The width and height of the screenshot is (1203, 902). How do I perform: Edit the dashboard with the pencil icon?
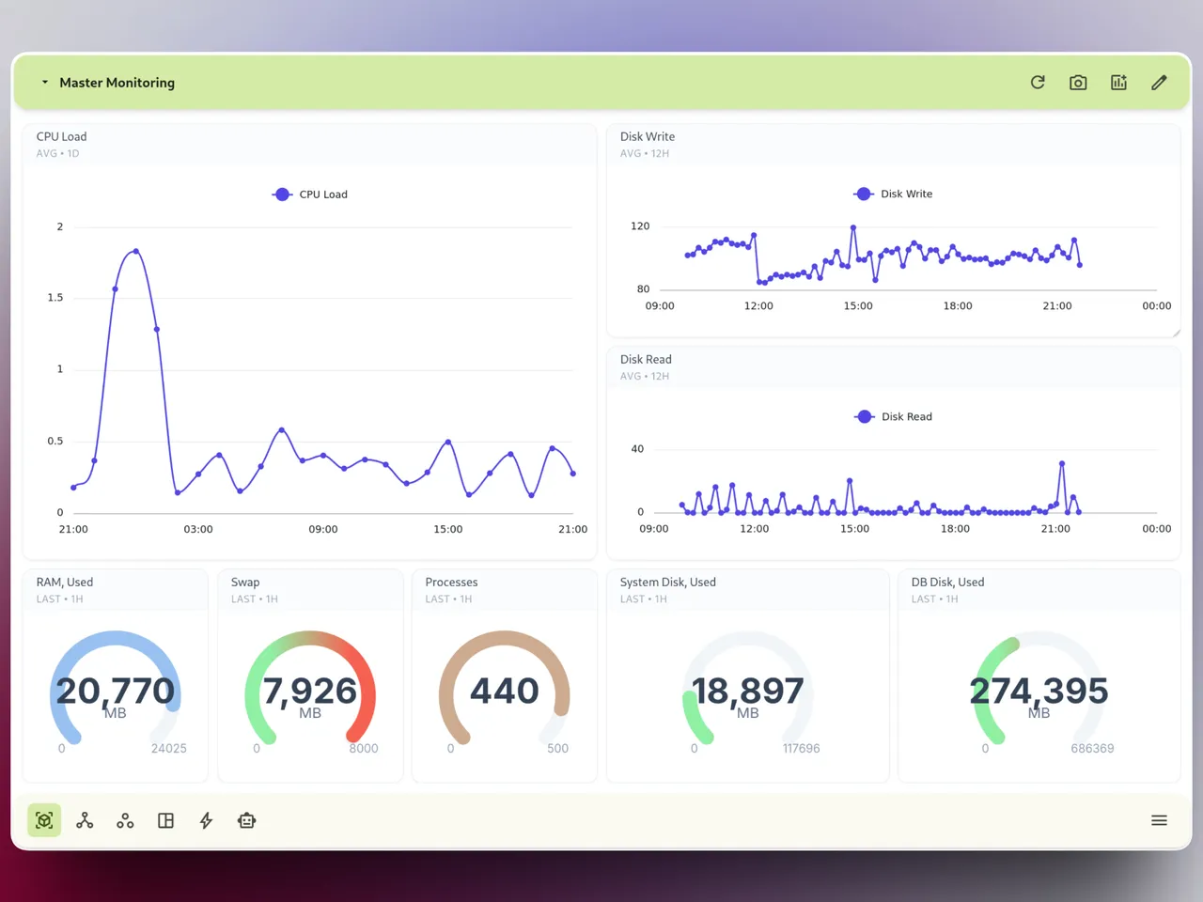click(1159, 83)
